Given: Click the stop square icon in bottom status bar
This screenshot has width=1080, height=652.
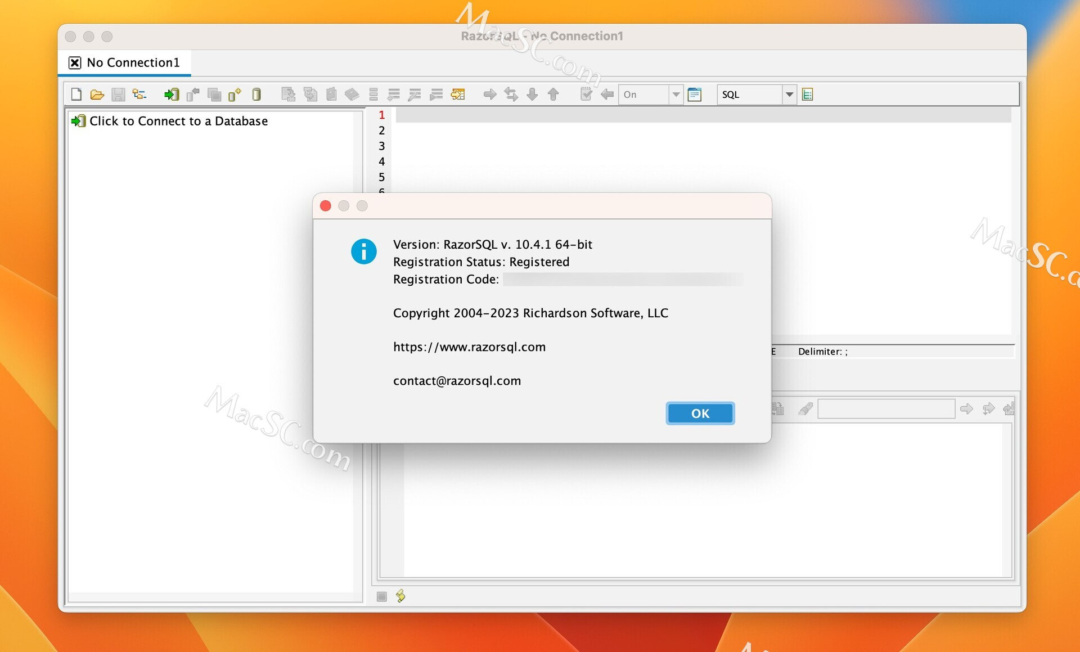Looking at the screenshot, I should pos(382,596).
